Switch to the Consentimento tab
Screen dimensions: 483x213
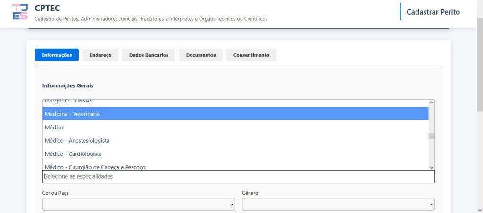coord(251,55)
